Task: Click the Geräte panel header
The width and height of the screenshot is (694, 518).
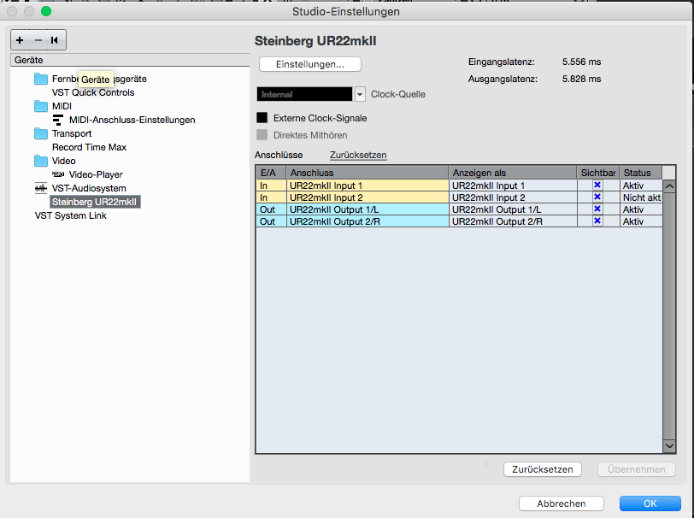Action: coord(130,60)
